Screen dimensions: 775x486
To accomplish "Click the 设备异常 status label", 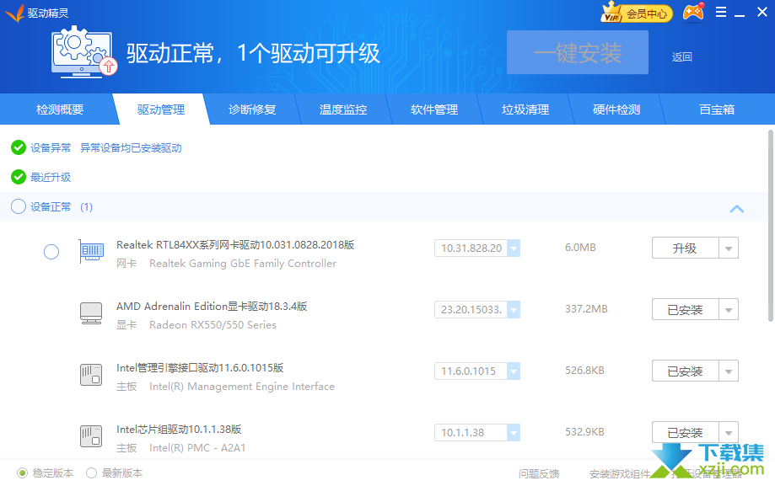I will 51,147.
